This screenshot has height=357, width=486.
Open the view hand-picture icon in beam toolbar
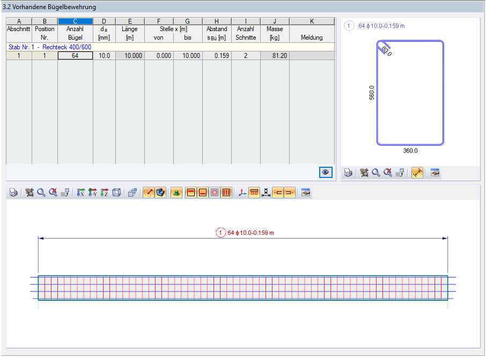306,192
